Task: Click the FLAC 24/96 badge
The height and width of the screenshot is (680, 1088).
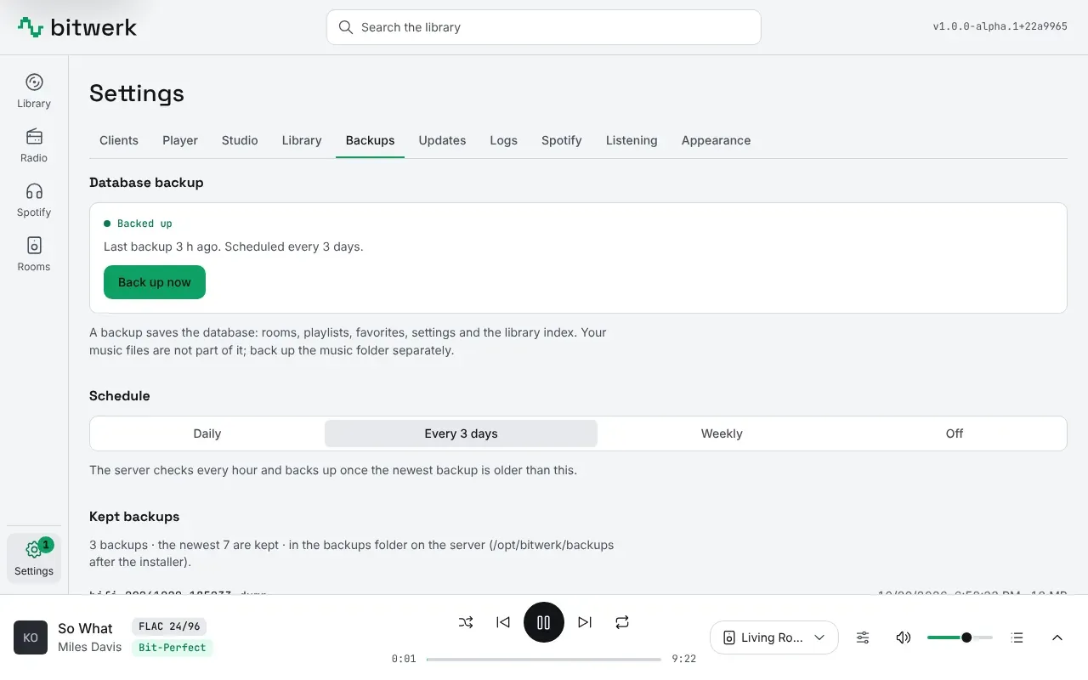Action: [x=169, y=626]
